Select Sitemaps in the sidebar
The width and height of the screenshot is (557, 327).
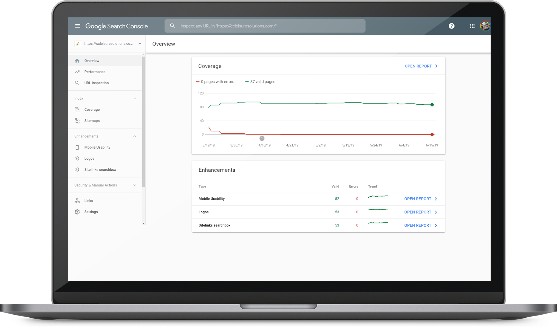pos(105,121)
